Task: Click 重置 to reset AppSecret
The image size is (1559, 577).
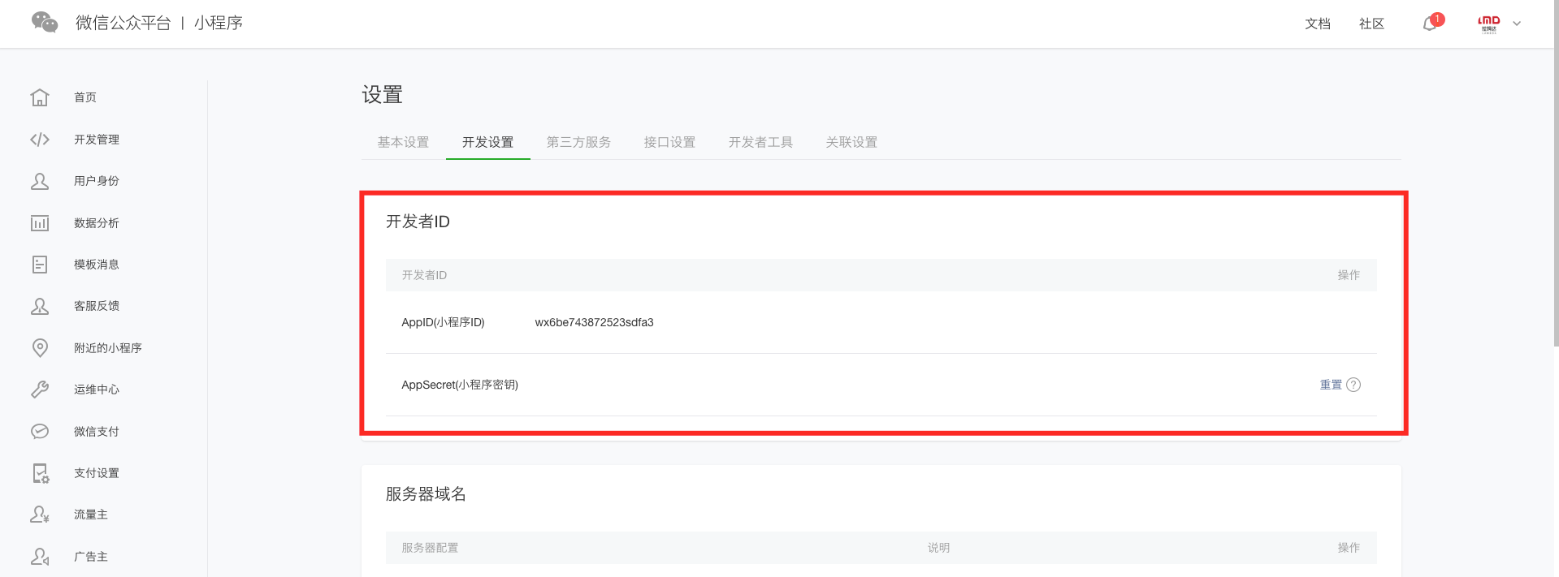Action: (1331, 385)
